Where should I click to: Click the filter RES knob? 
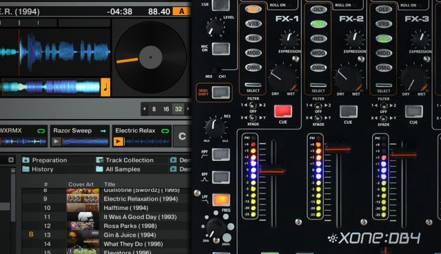(214, 127)
